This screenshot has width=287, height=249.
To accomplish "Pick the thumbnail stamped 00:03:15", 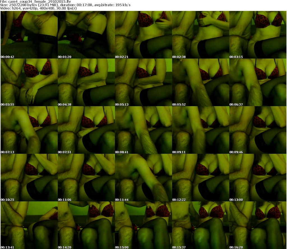I will 258,35.
